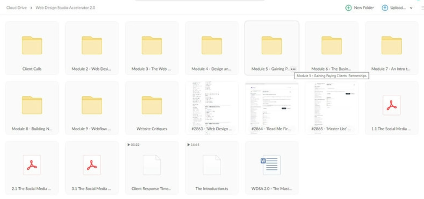Open the Module 8 - Building folder
This screenshot has height=199, width=424.
(32, 108)
